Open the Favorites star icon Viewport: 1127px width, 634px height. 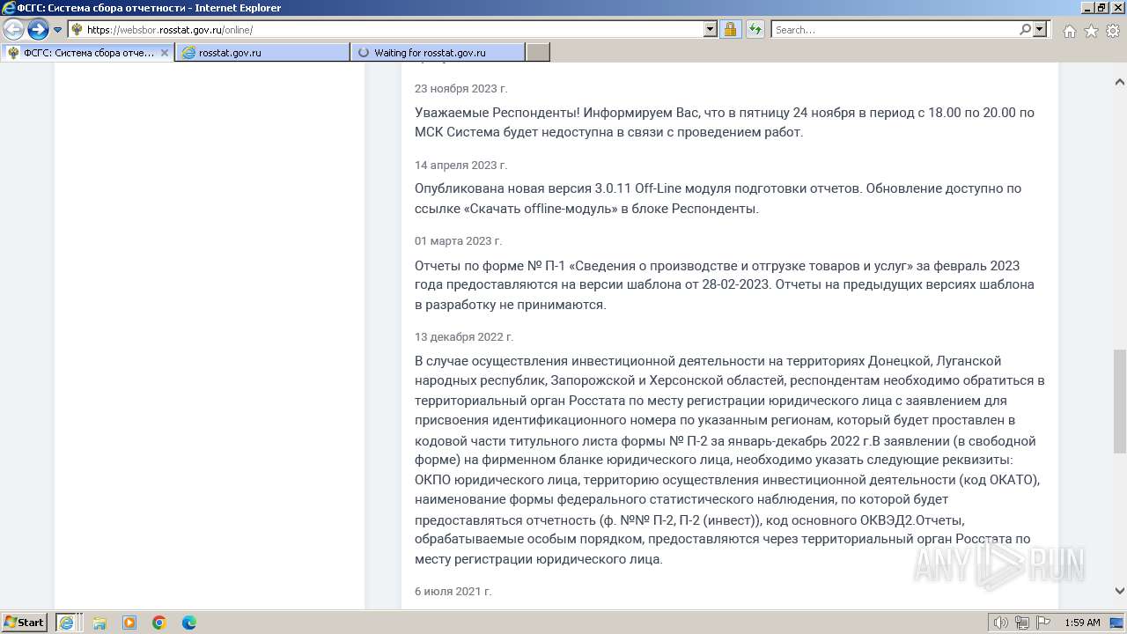1091,31
